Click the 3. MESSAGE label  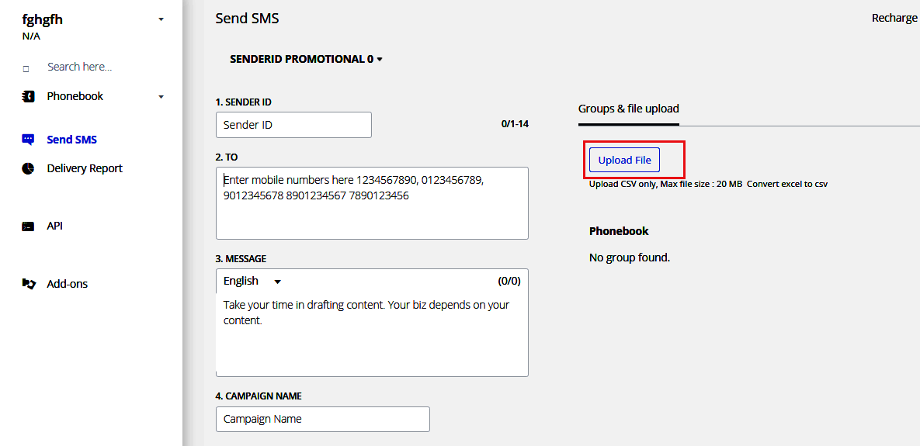(241, 258)
